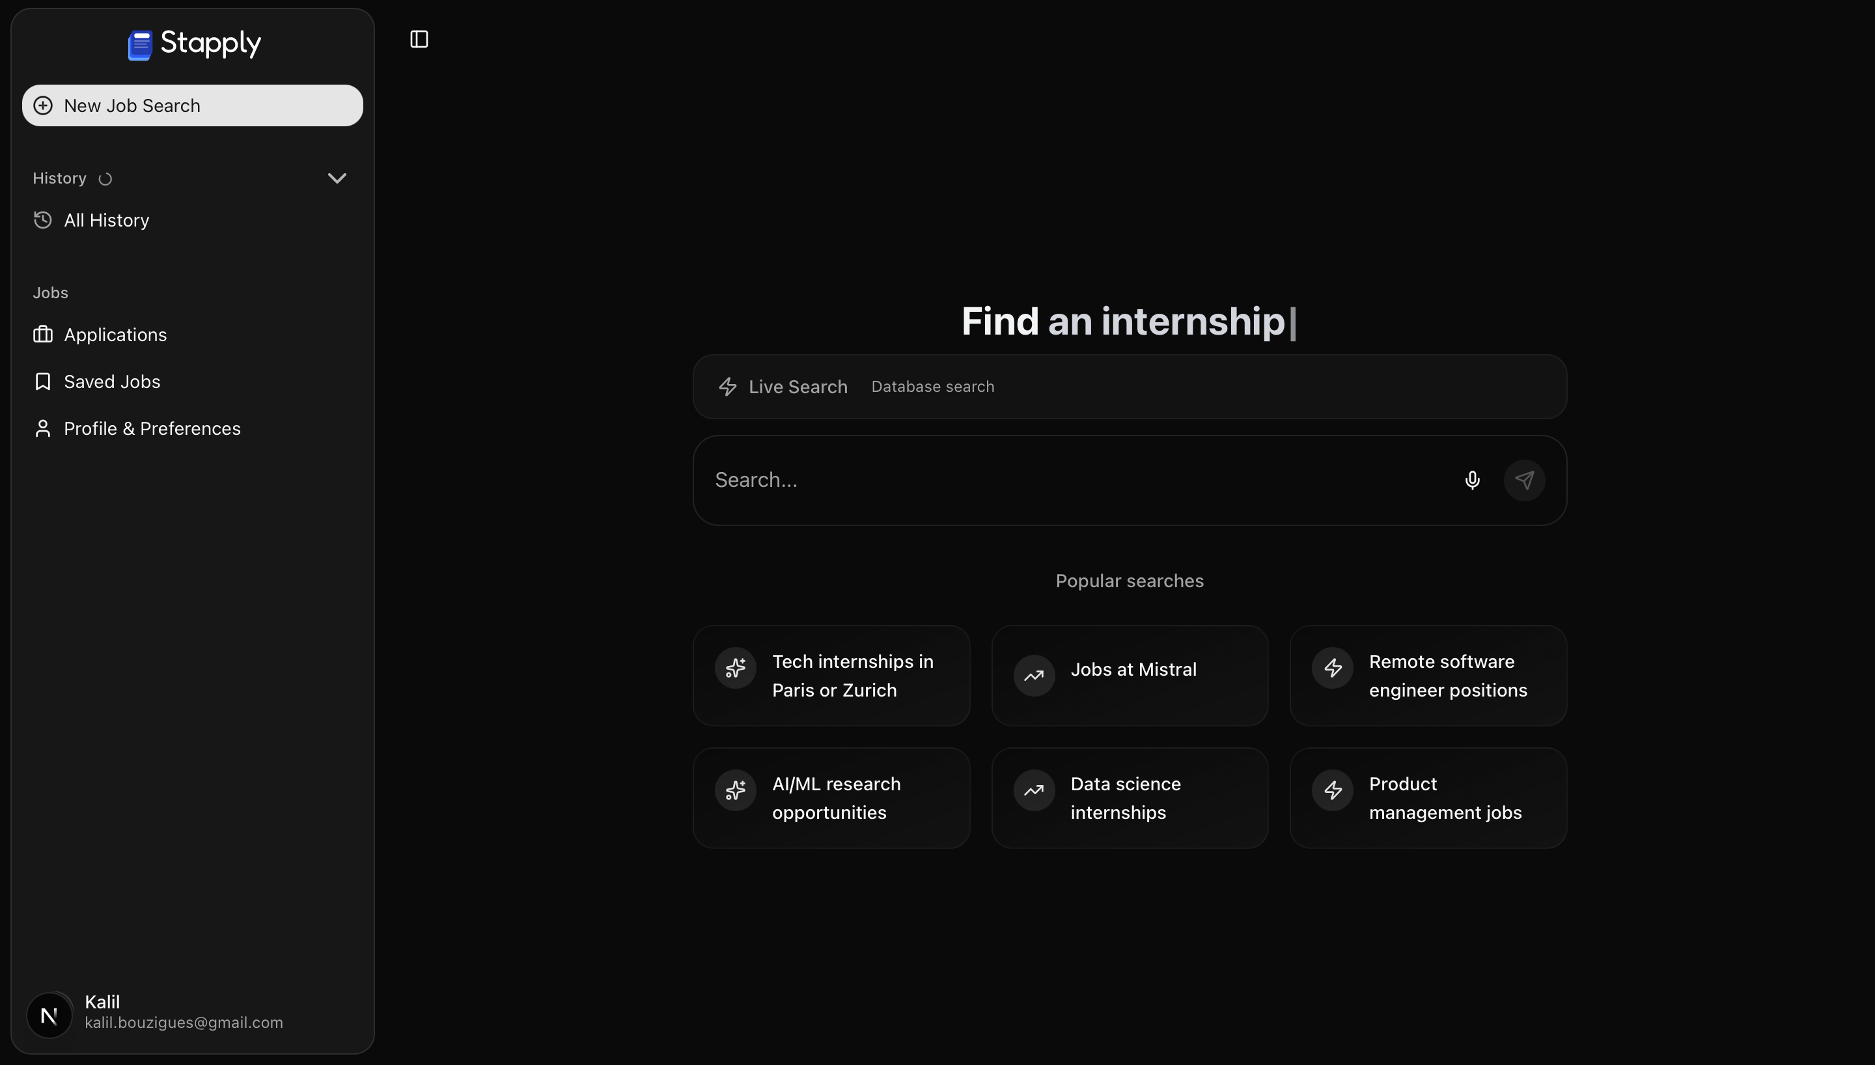Image resolution: width=1875 pixels, height=1065 pixels.
Task: Go to Applications page
Action: 115,335
